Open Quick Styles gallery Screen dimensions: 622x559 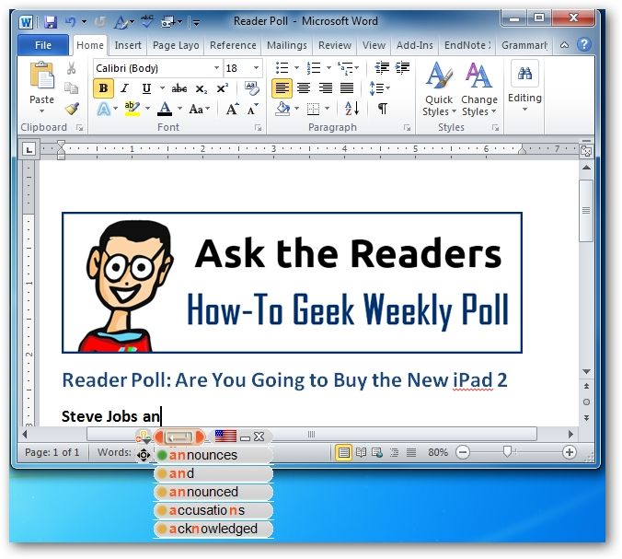pyautogui.click(x=439, y=89)
